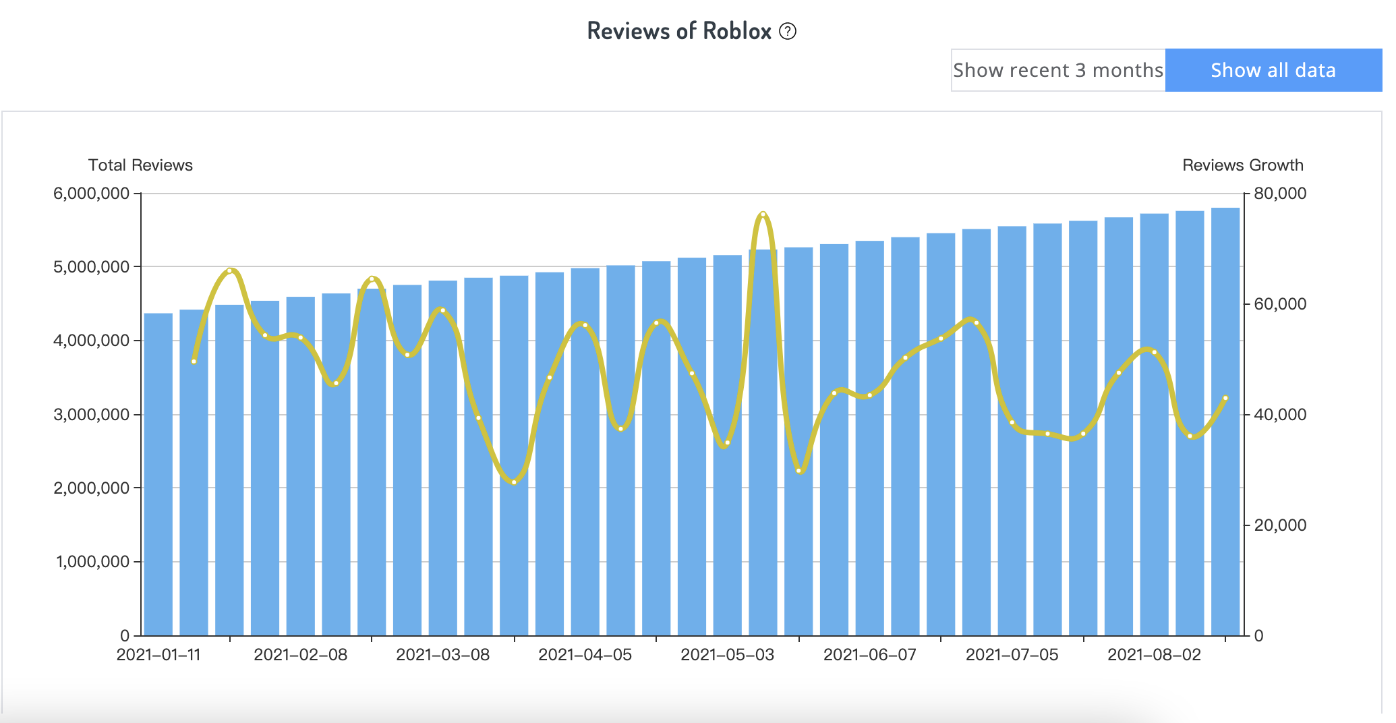This screenshot has height=723, width=1396.
Task: Click the rightmost blue bar in chart
Action: (1225, 472)
